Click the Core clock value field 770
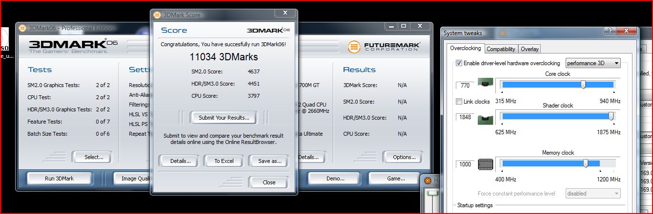Viewport: 653px width, 214px height. coord(465,86)
